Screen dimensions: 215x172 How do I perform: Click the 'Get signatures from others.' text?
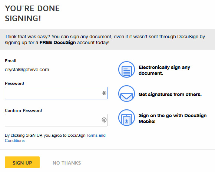170,95
